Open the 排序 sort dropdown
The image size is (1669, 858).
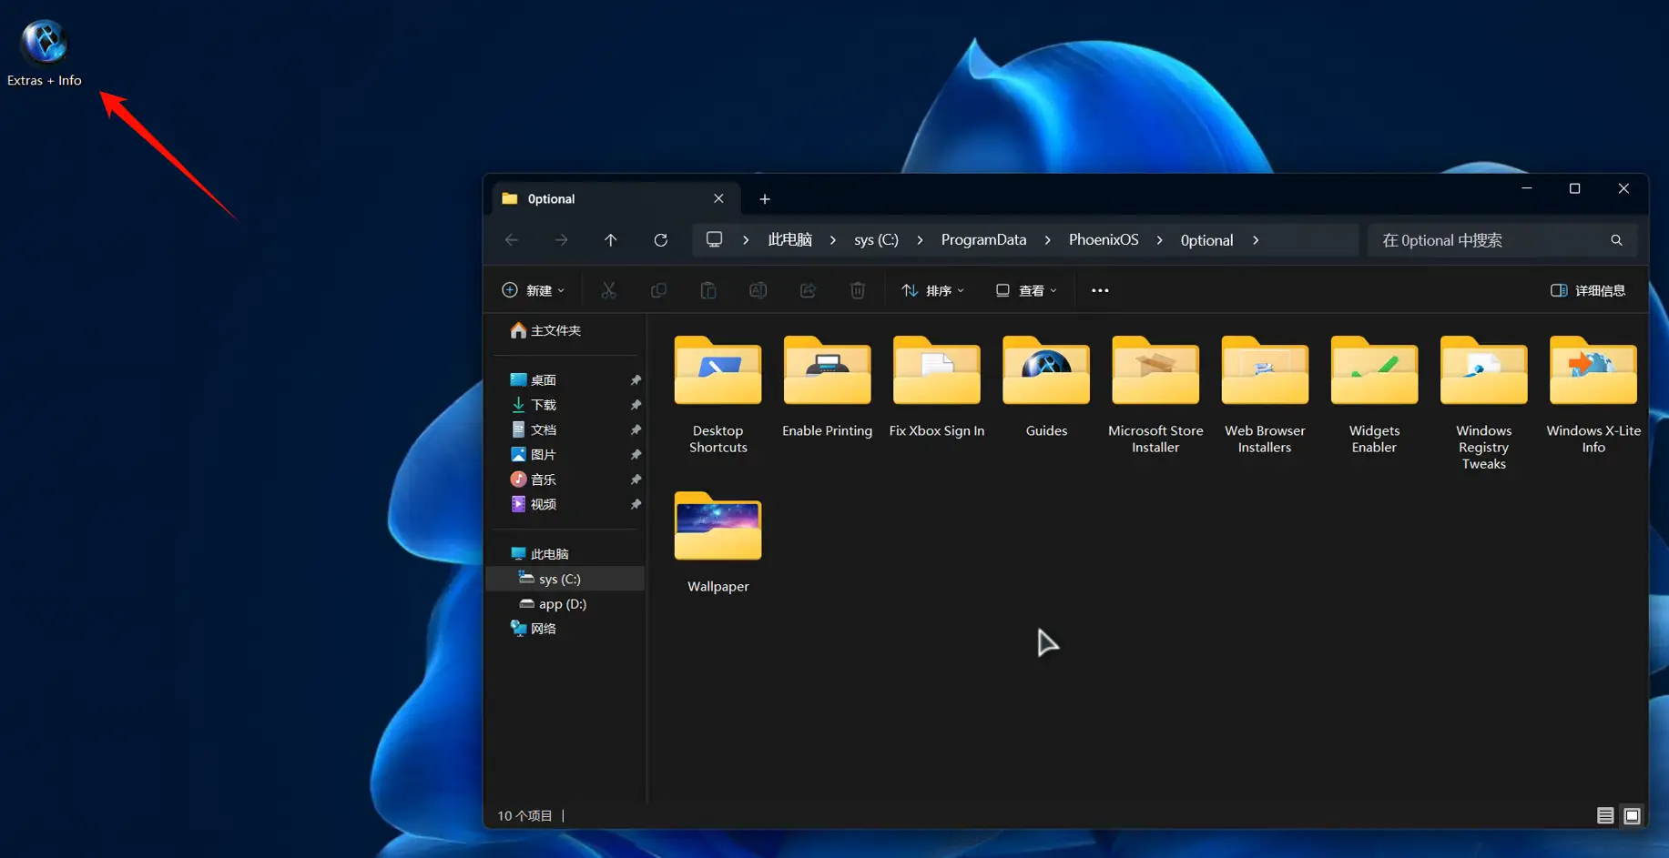click(x=933, y=289)
